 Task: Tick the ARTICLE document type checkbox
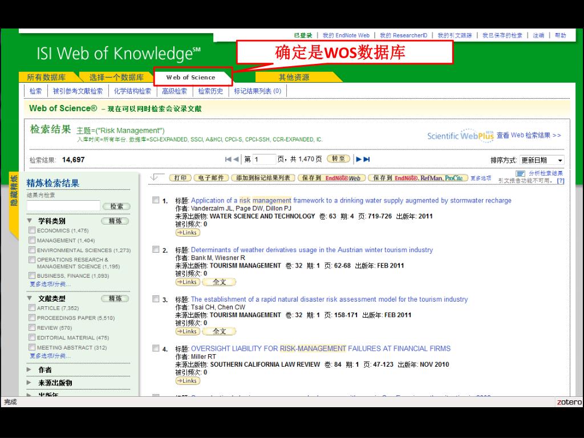coord(32,307)
